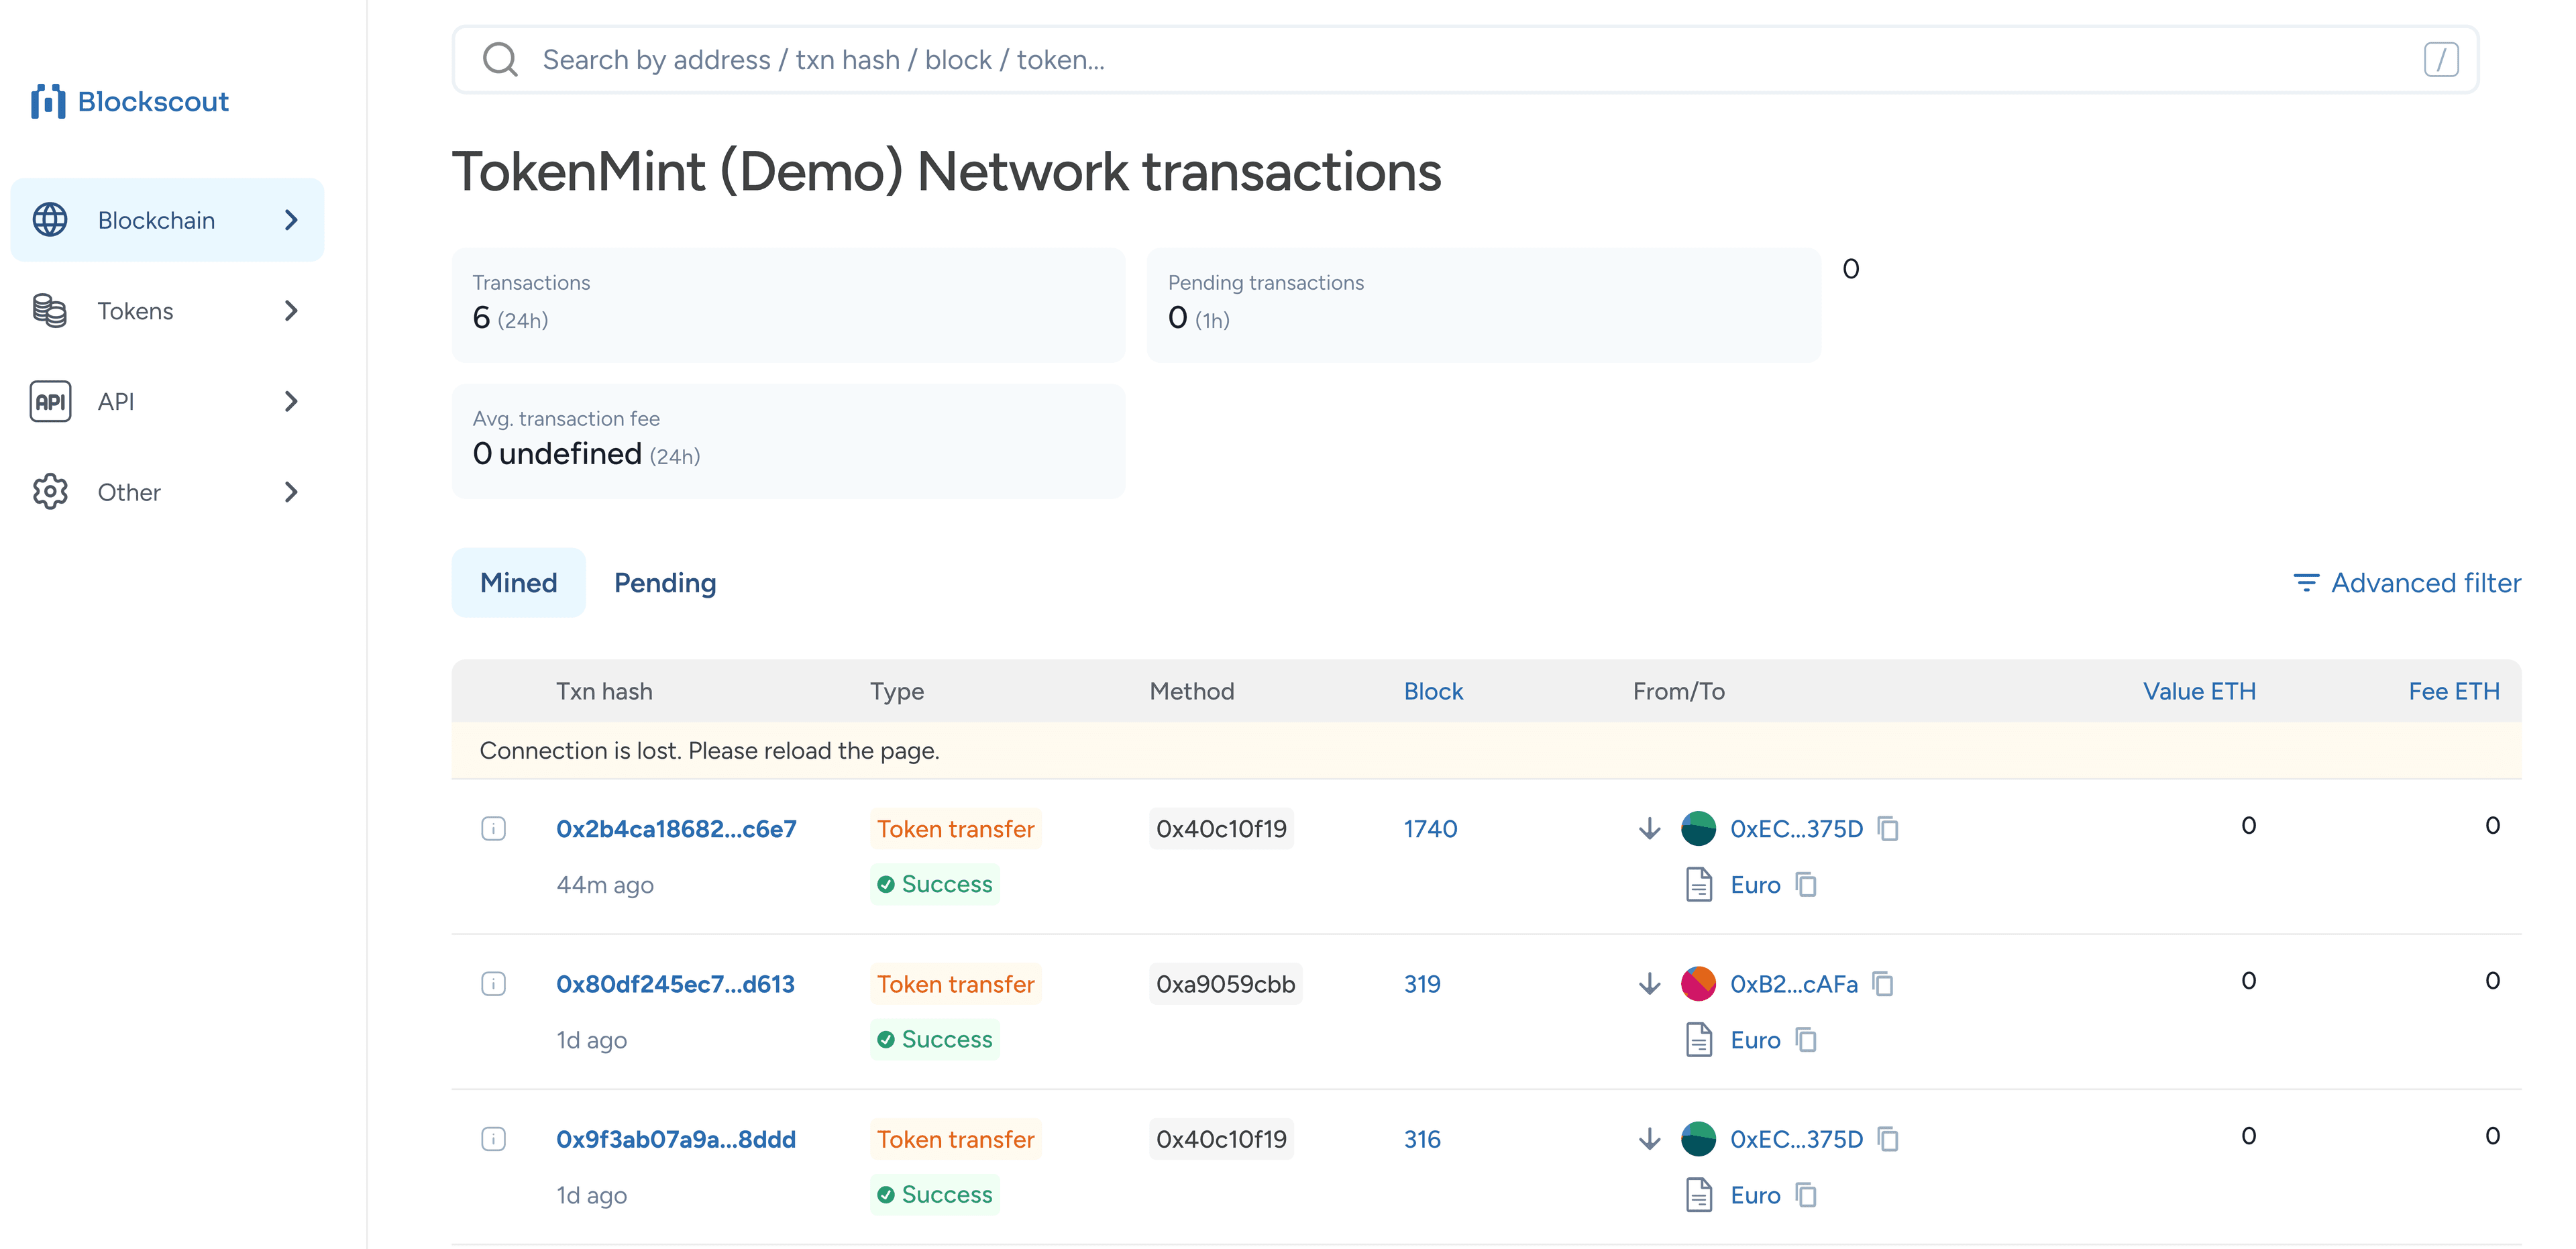Screen dimensions: 2576x1249
Task: Open the Blockchain sidebar section
Action: [x=167, y=220]
